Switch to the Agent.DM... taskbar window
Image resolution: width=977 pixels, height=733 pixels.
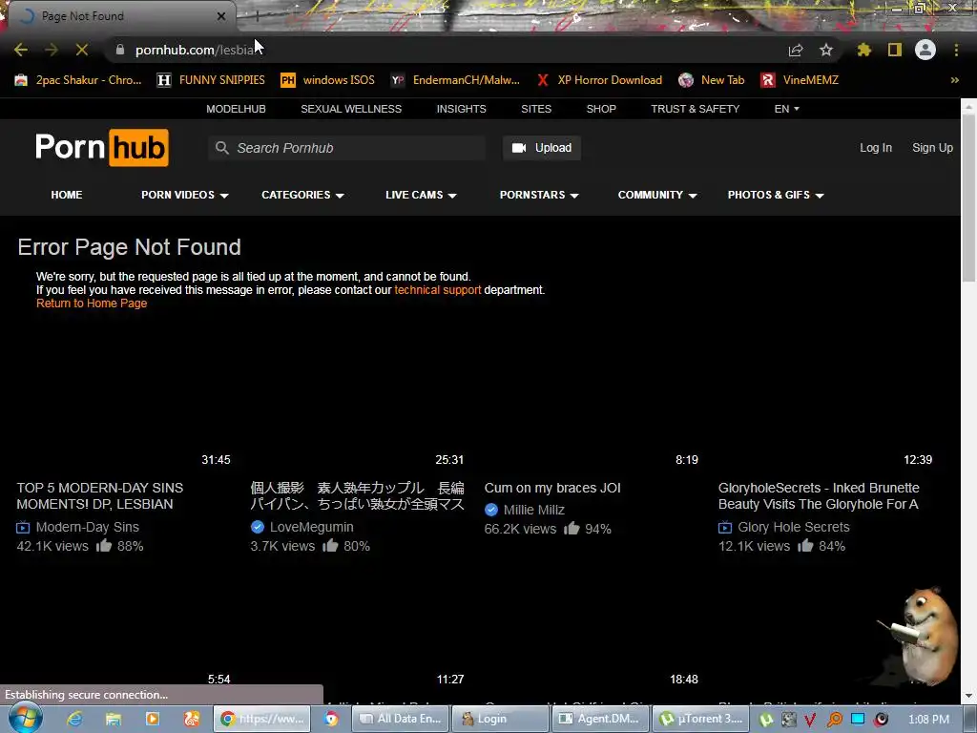coord(601,719)
